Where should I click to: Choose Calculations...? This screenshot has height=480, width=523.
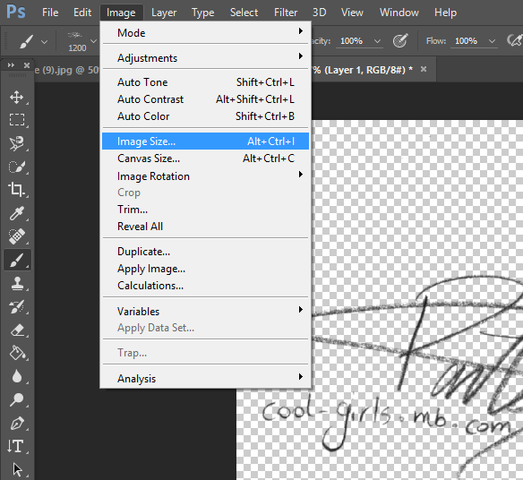coord(205,285)
